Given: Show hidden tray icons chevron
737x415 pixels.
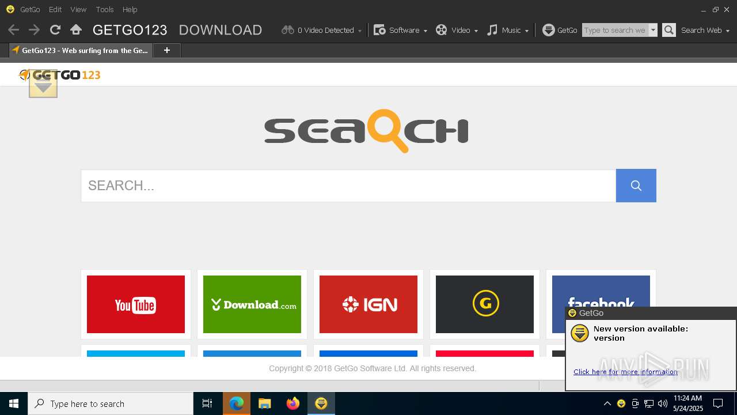Looking at the screenshot, I should [x=607, y=403].
